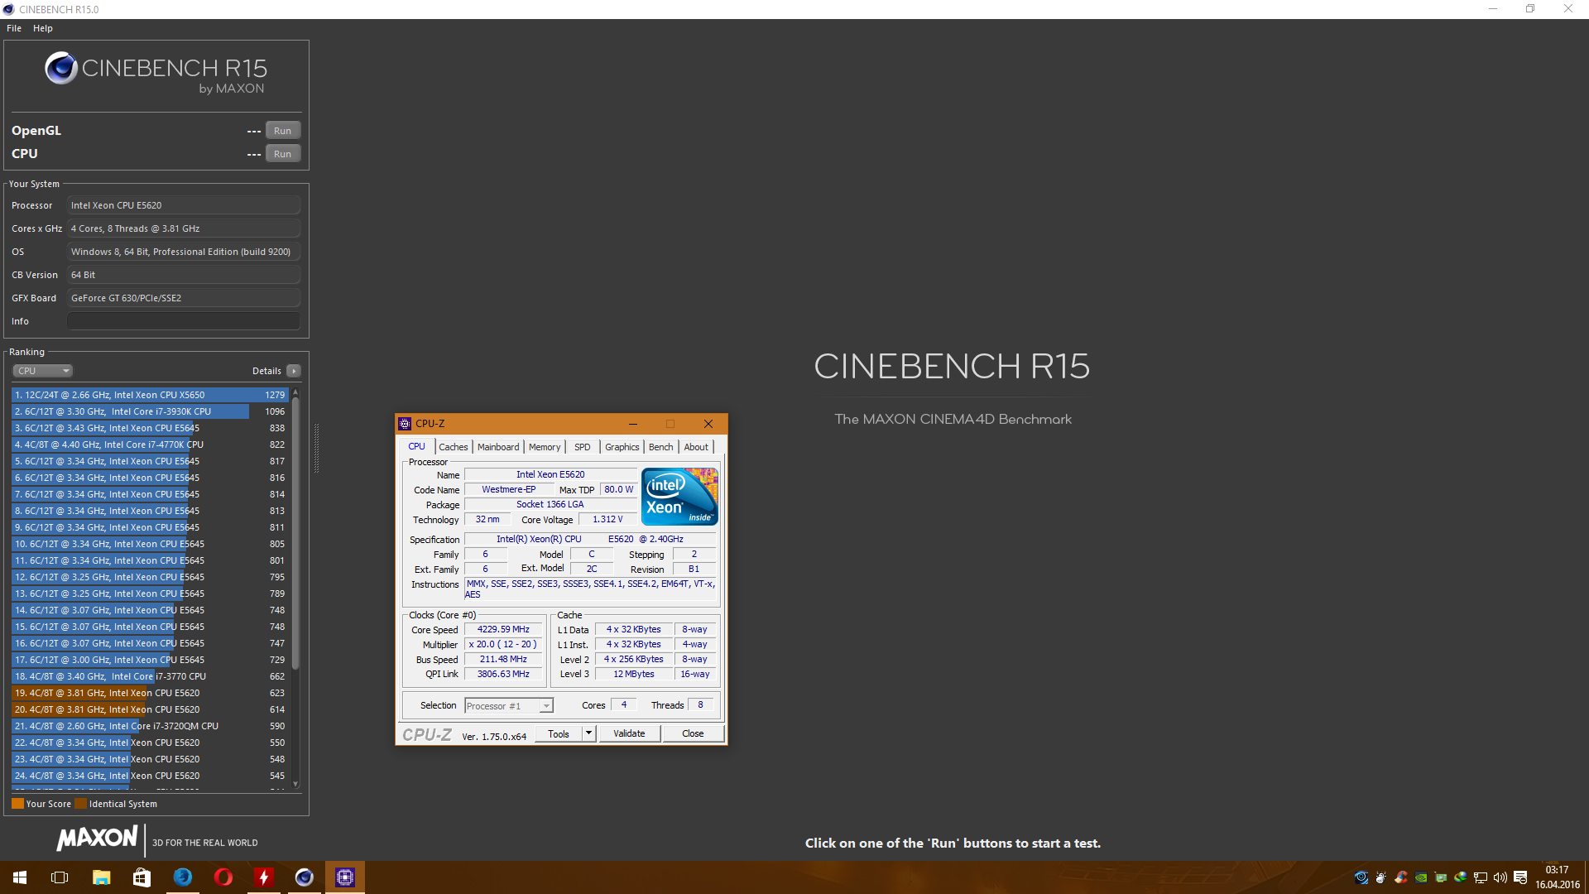1589x894 pixels.
Task: Switch to CPU-Z in taskbar
Action: click(x=345, y=877)
